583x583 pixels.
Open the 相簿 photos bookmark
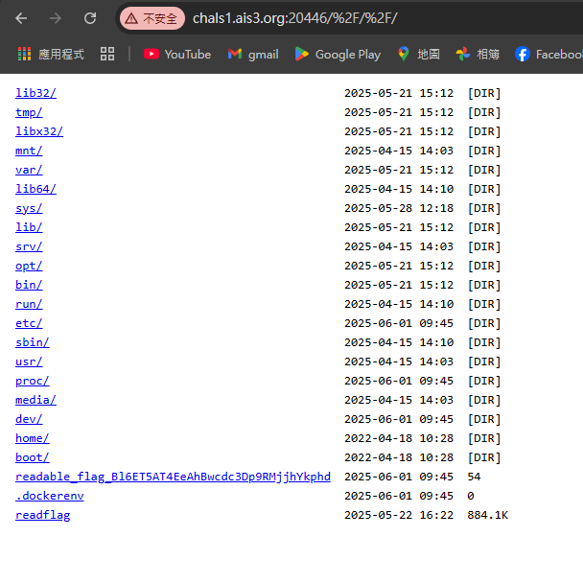coord(478,55)
